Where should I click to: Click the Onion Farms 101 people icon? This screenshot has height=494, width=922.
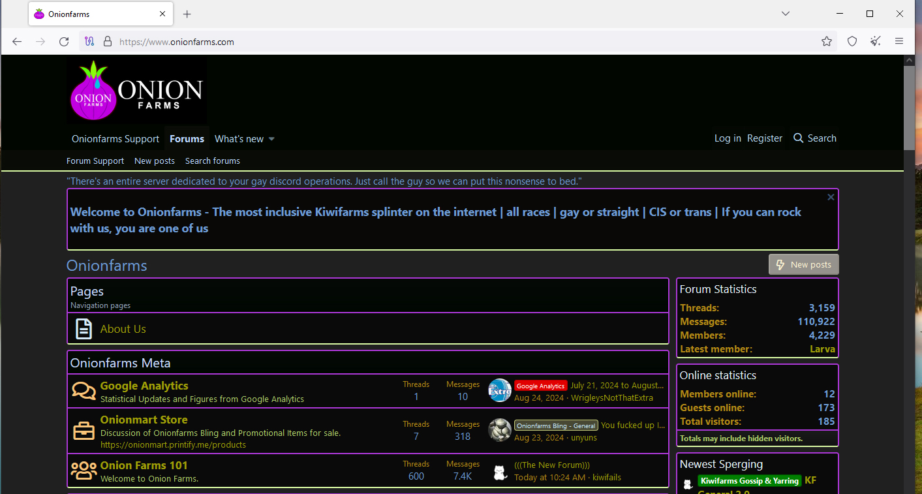pos(84,471)
